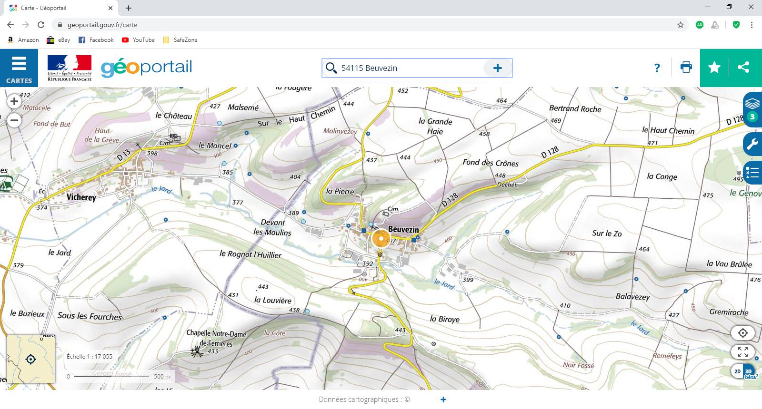
Task: Switch the map to full screen
Action: click(743, 352)
